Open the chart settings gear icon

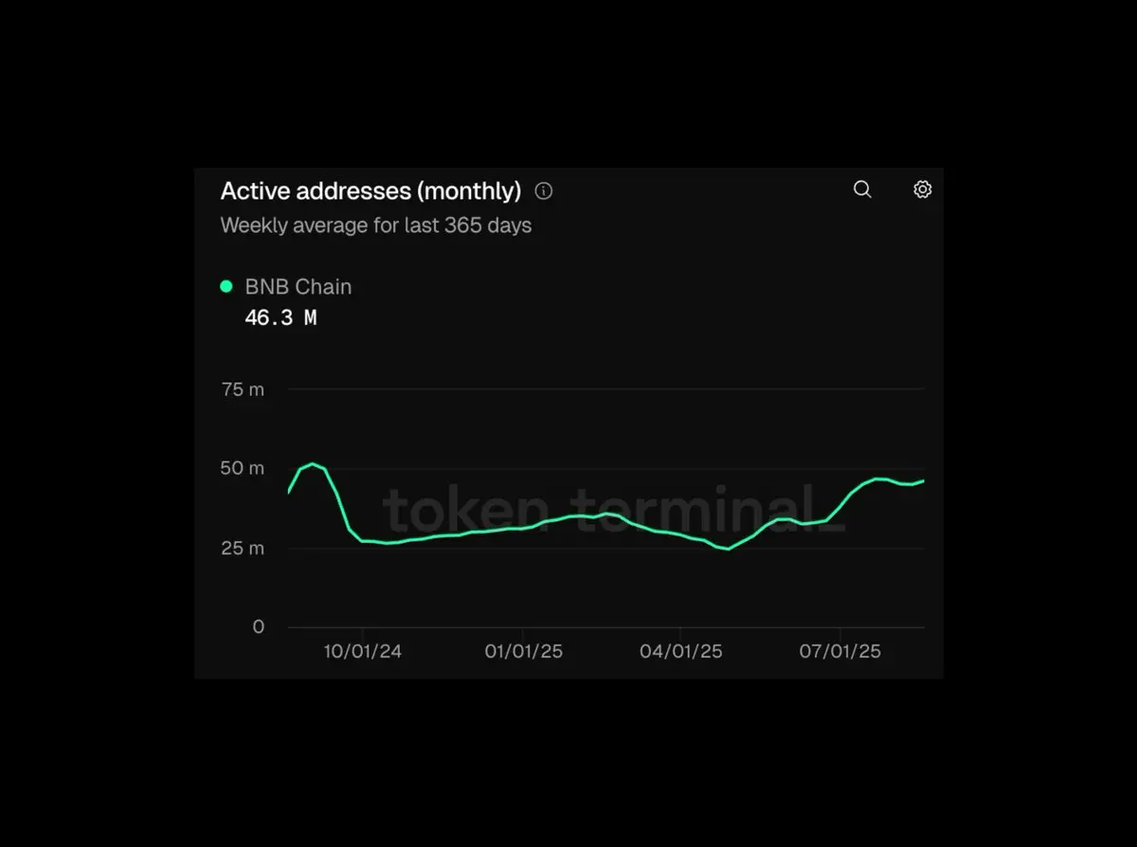pyautogui.click(x=922, y=189)
